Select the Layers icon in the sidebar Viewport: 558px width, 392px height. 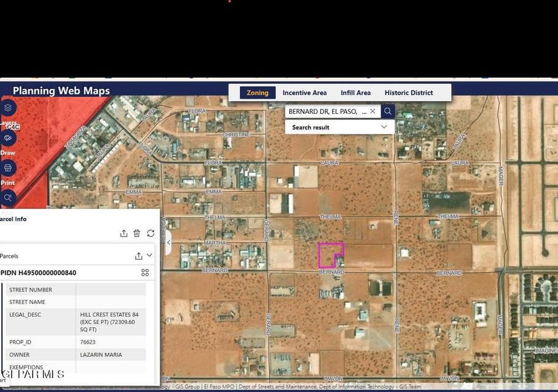(8, 107)
